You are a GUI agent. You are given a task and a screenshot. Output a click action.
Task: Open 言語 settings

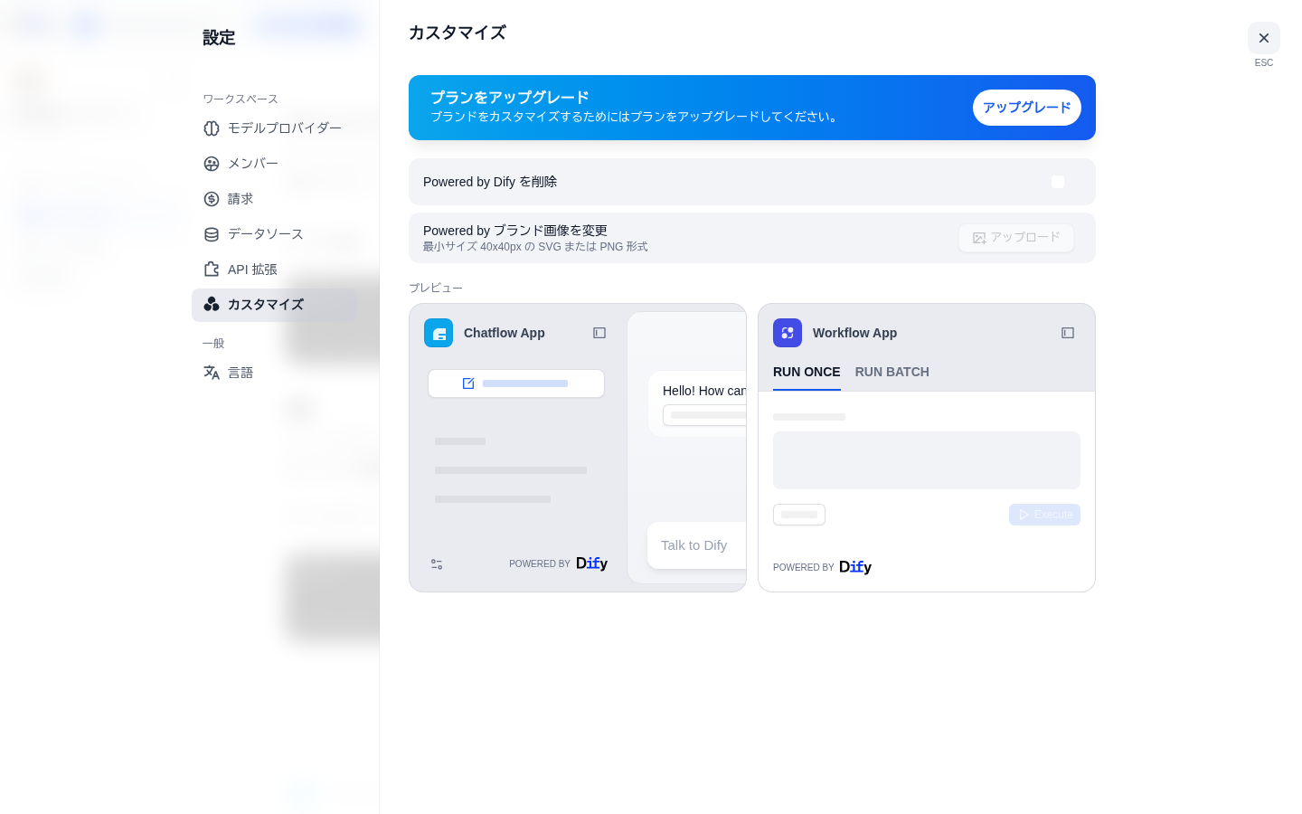click(x=274, y=373)
